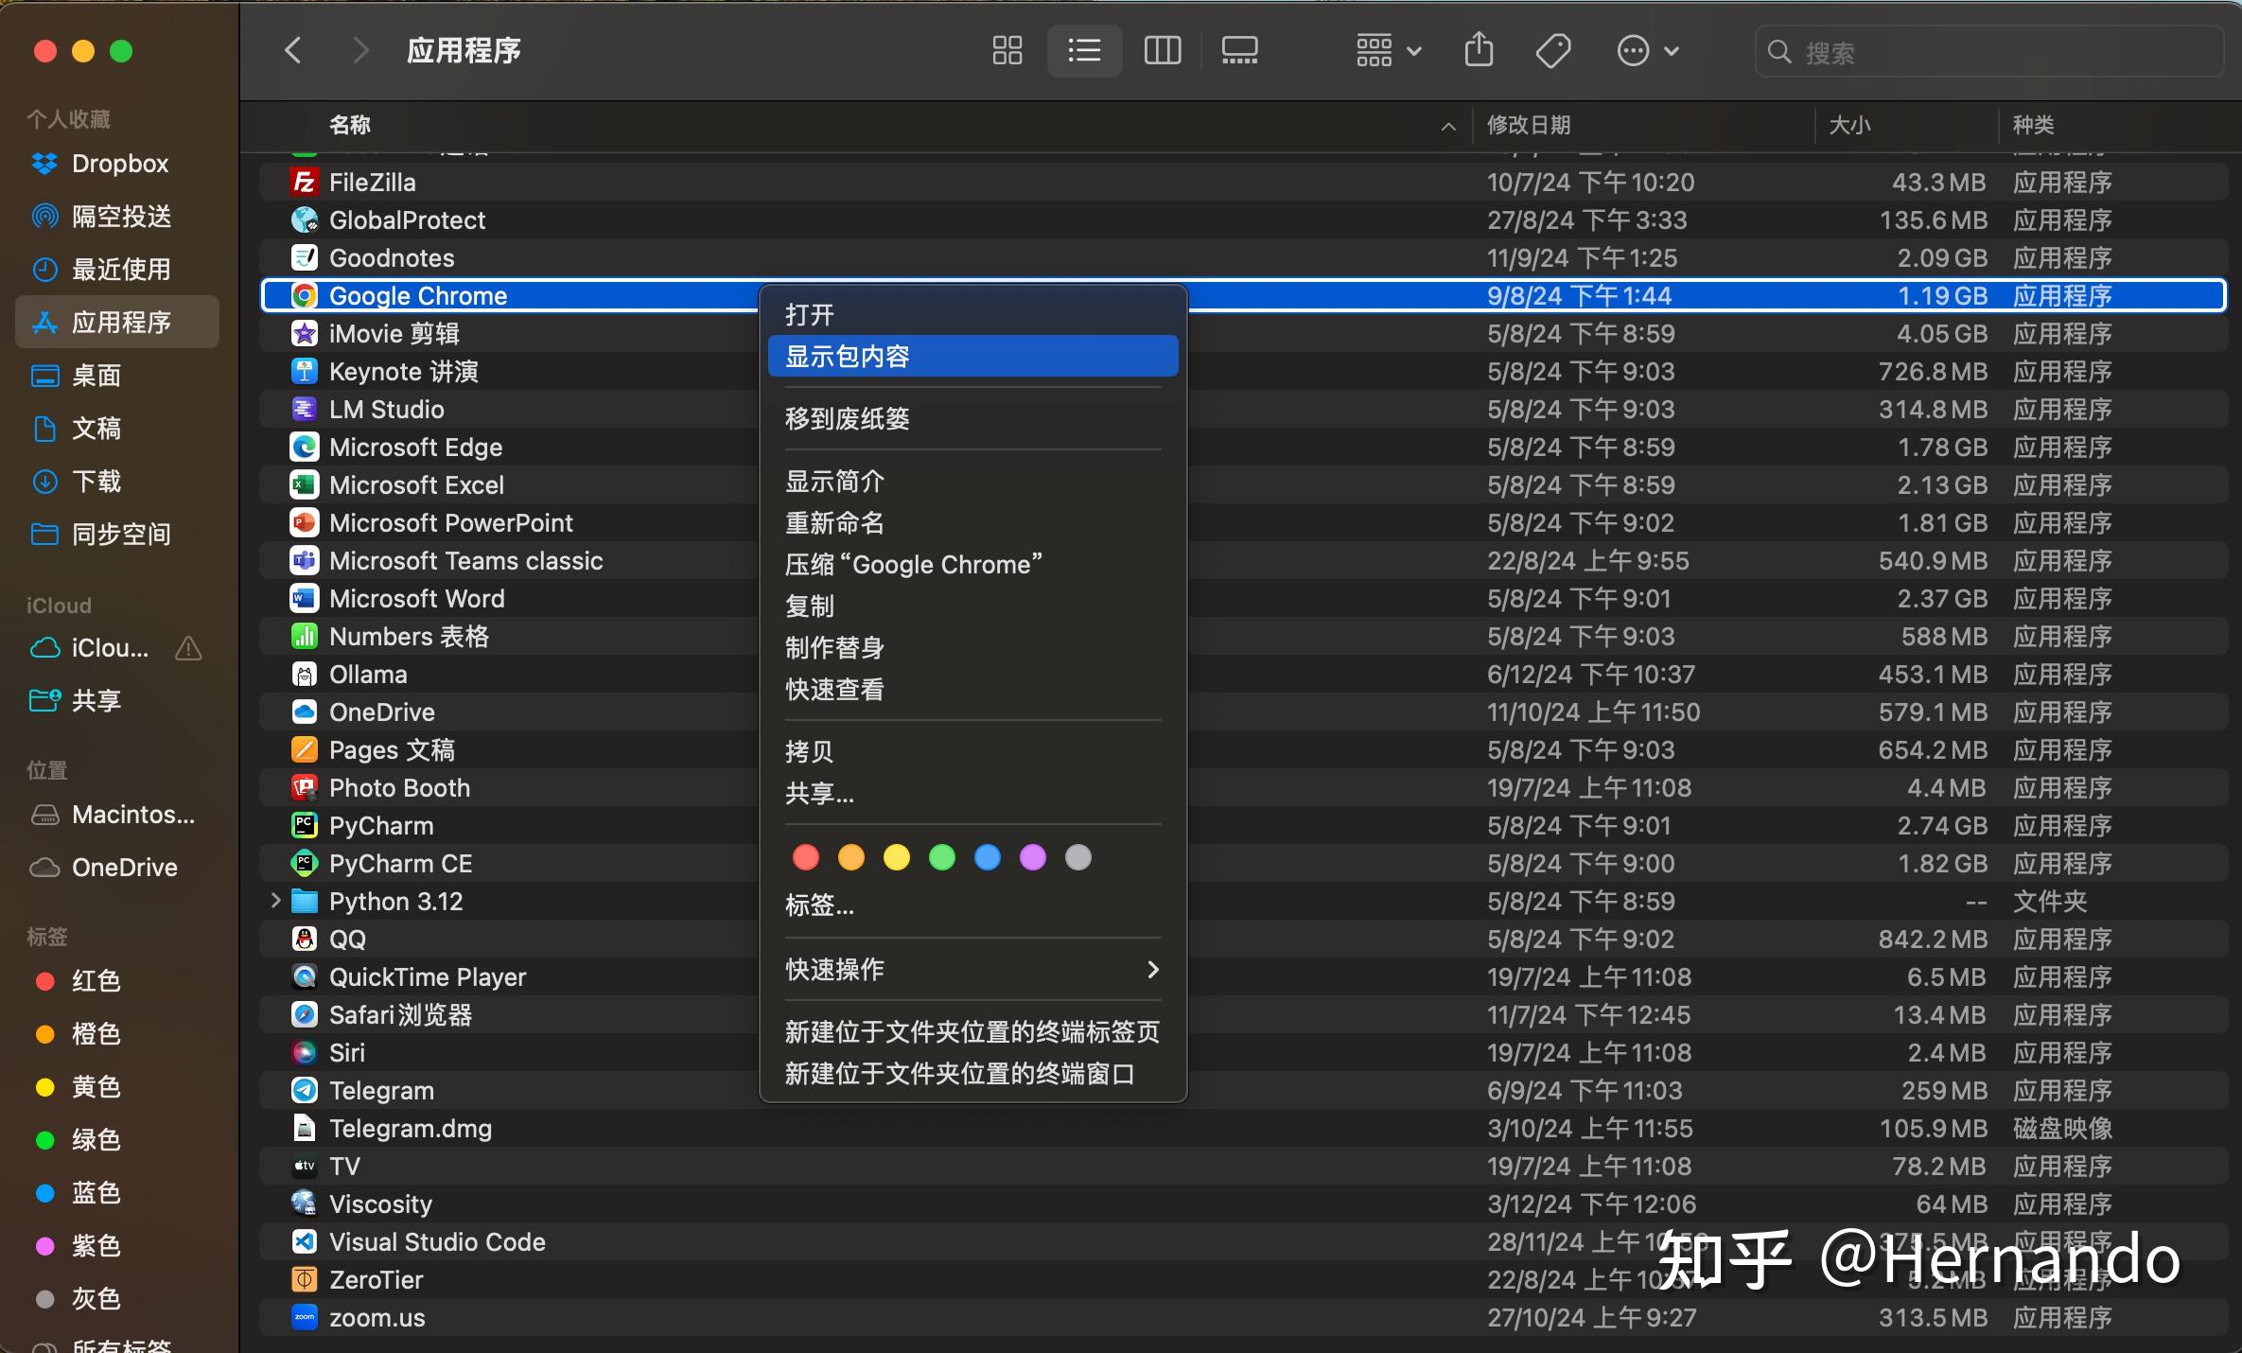The image size is (2242, 1353).
Task: Click inside the 搜索 search field
Action: coord(1987,52)
